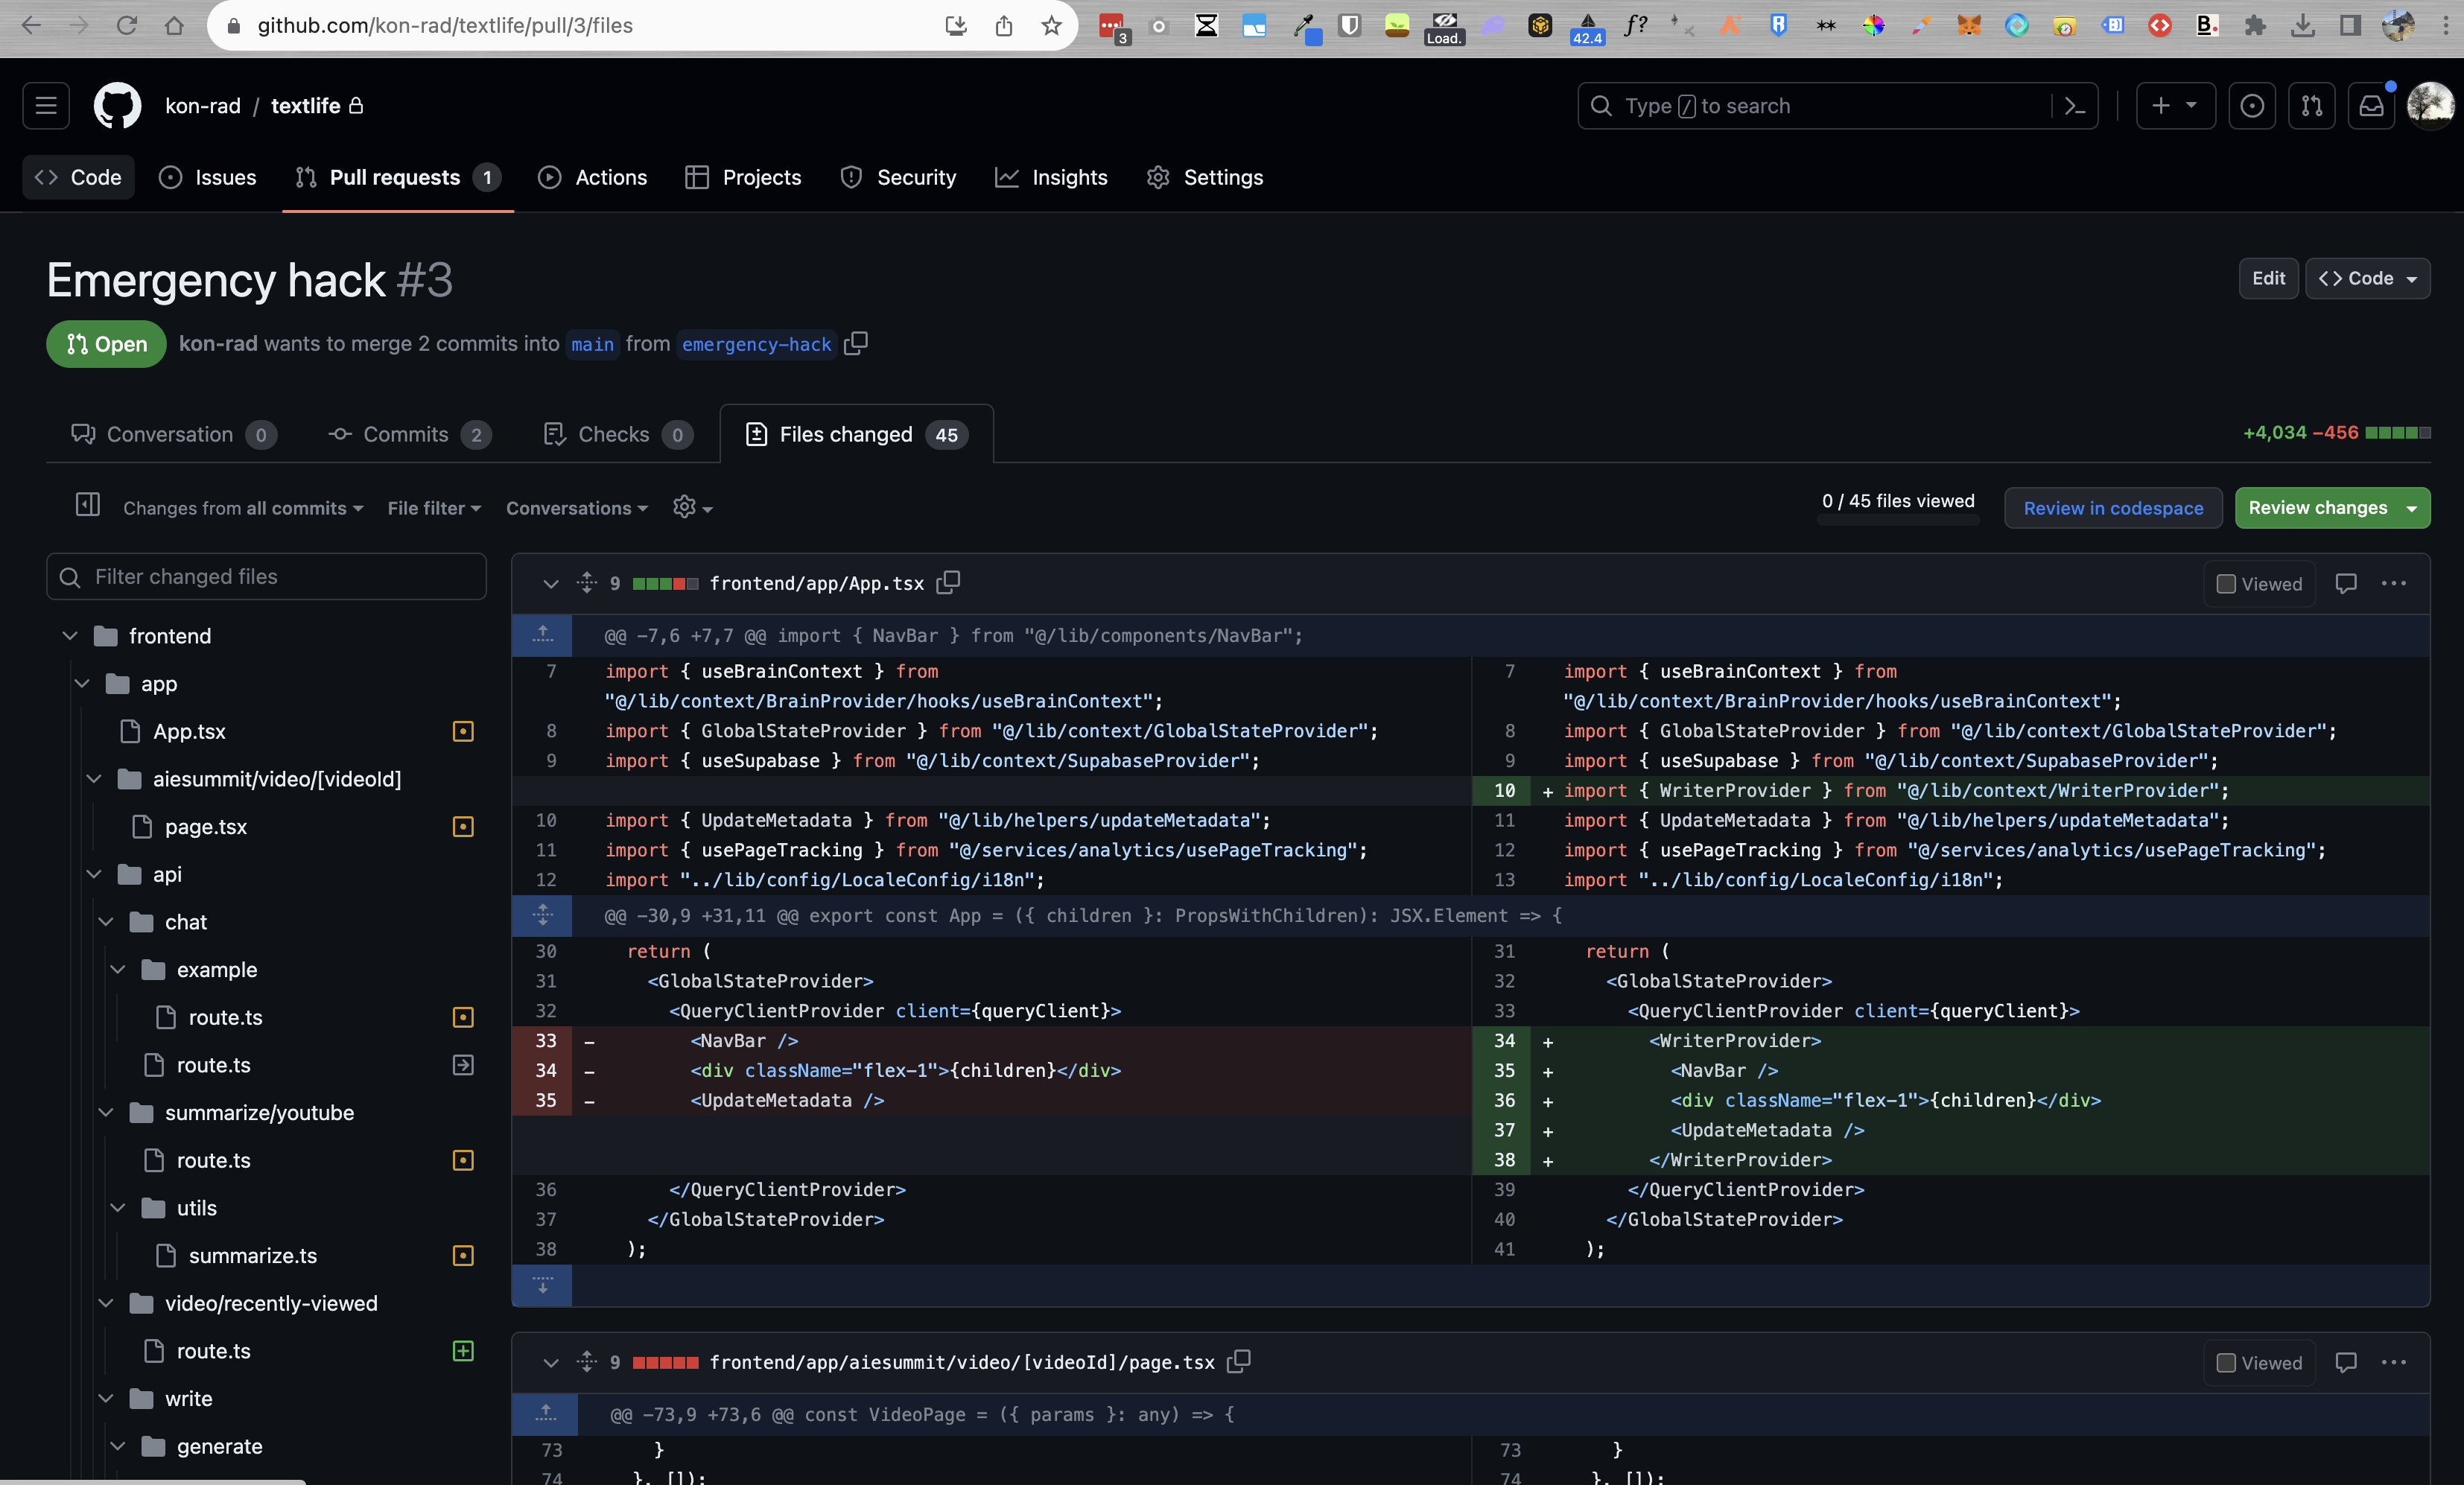2464x1485 pixels.
Task: Open the notifications inbox icon
Action: [2371, 106]
